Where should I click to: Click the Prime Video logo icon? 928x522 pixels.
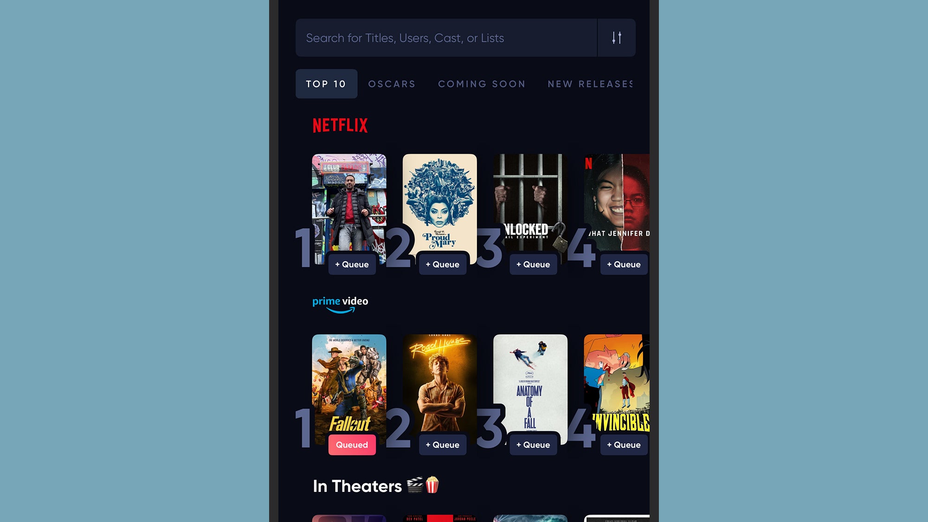click(x=341, y=304)
